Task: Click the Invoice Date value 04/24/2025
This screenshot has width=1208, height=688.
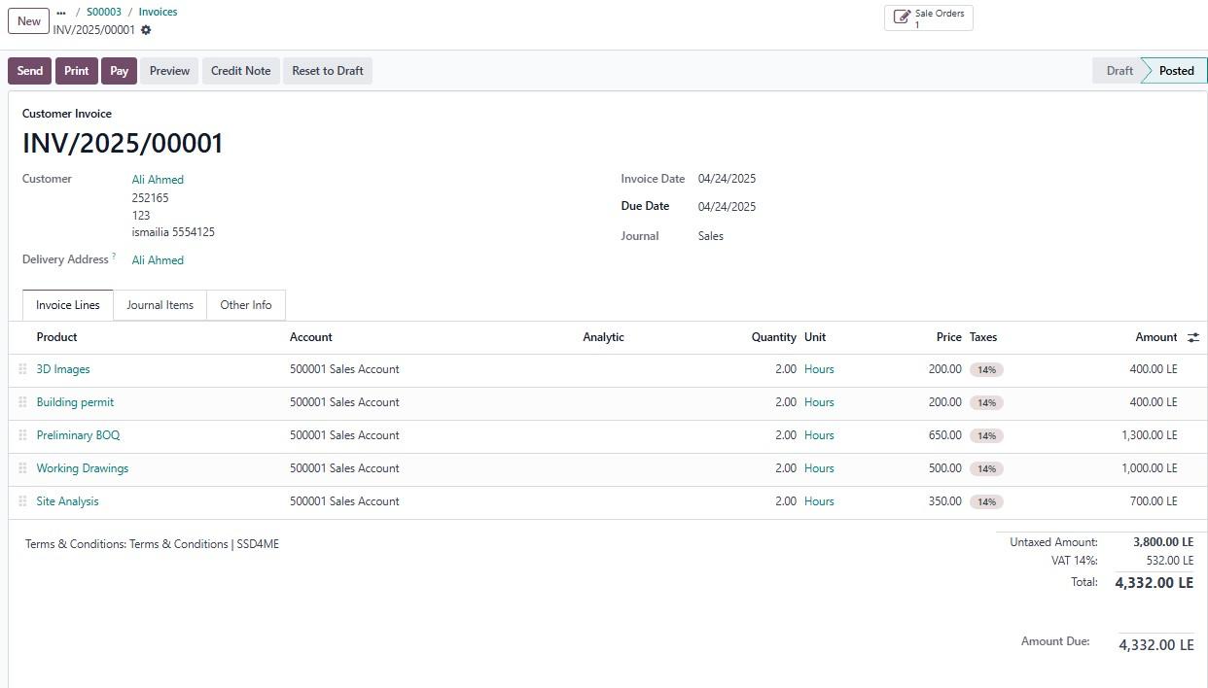Action: [727, 179]
